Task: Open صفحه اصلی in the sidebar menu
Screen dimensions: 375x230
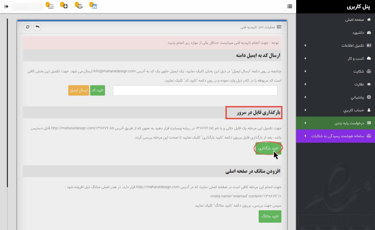Action: click(335, 20)
